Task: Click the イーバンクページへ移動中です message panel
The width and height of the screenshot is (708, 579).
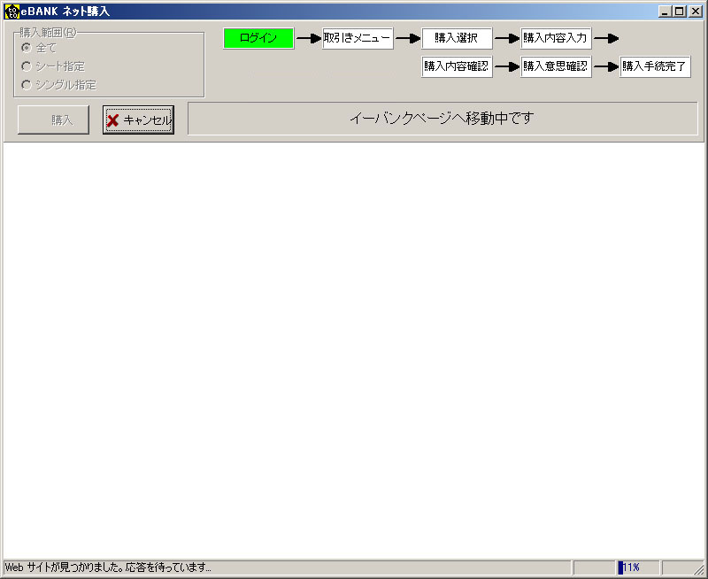Action: pos(442,119)
